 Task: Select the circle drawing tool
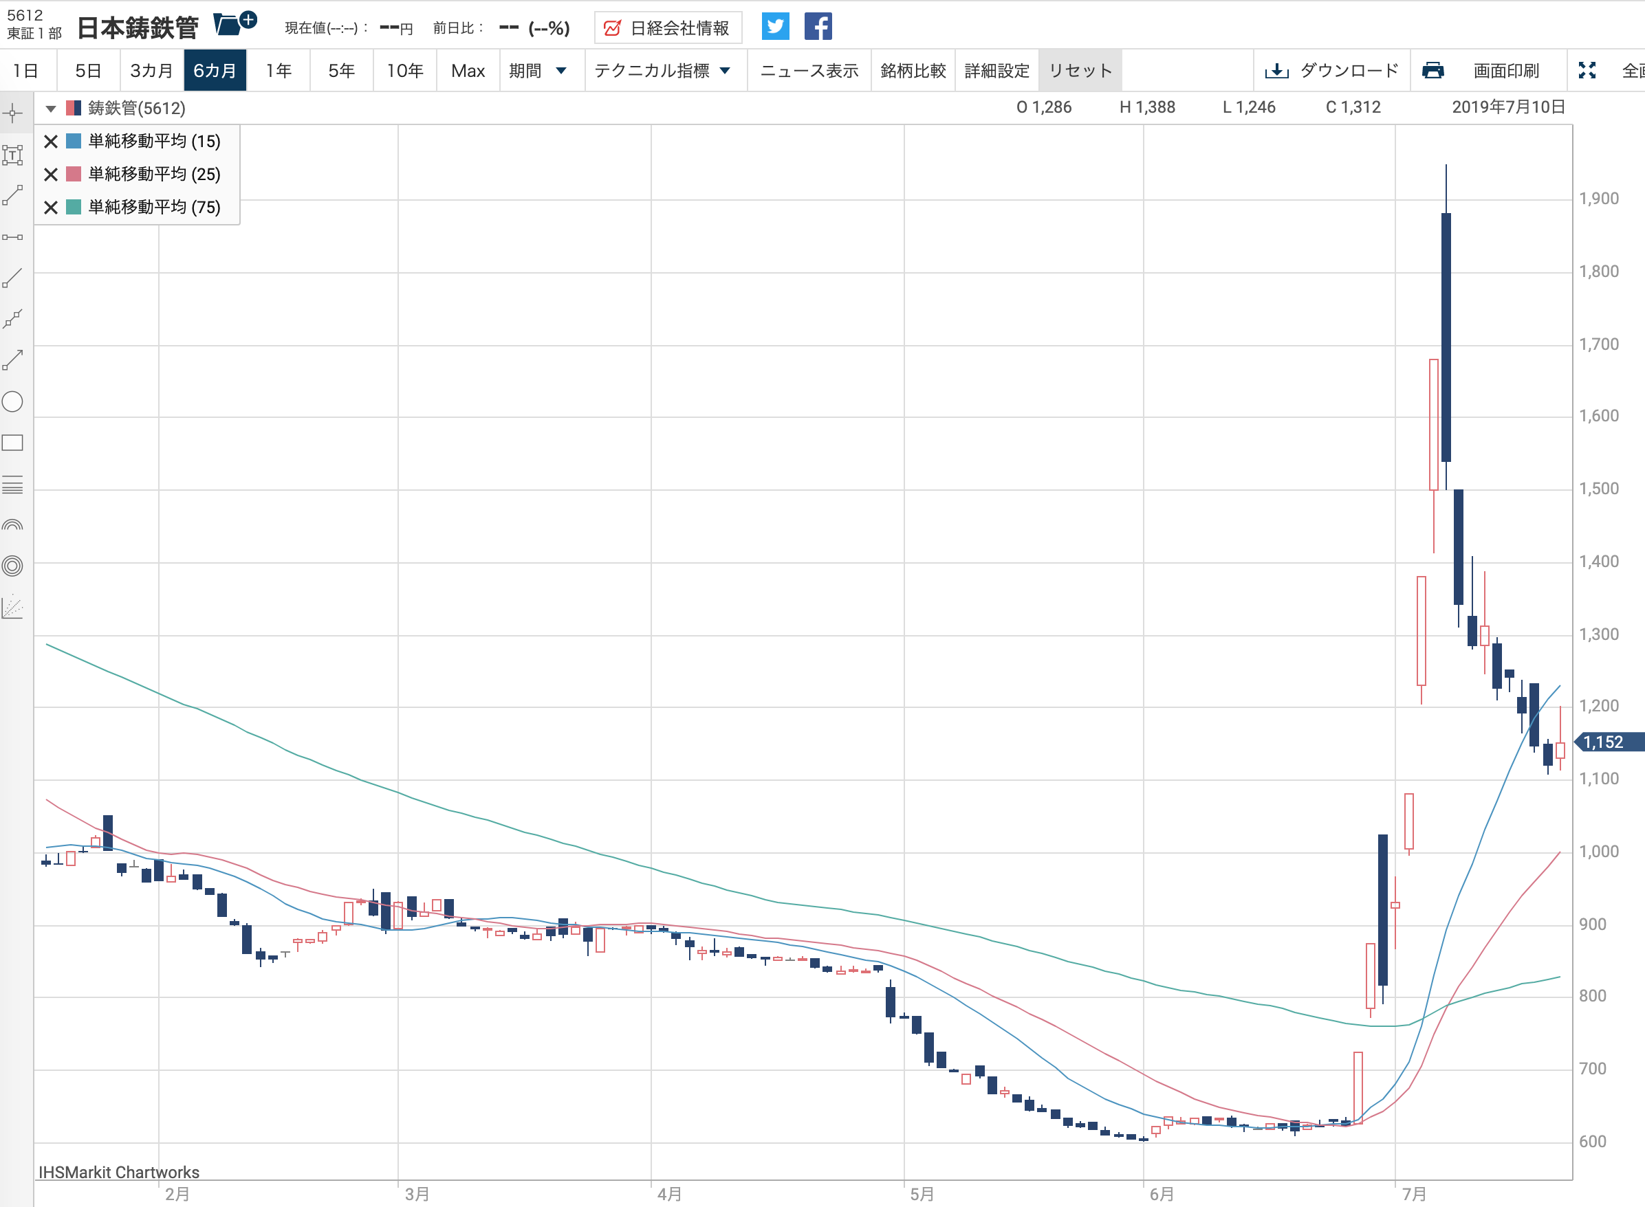(13, 402)
